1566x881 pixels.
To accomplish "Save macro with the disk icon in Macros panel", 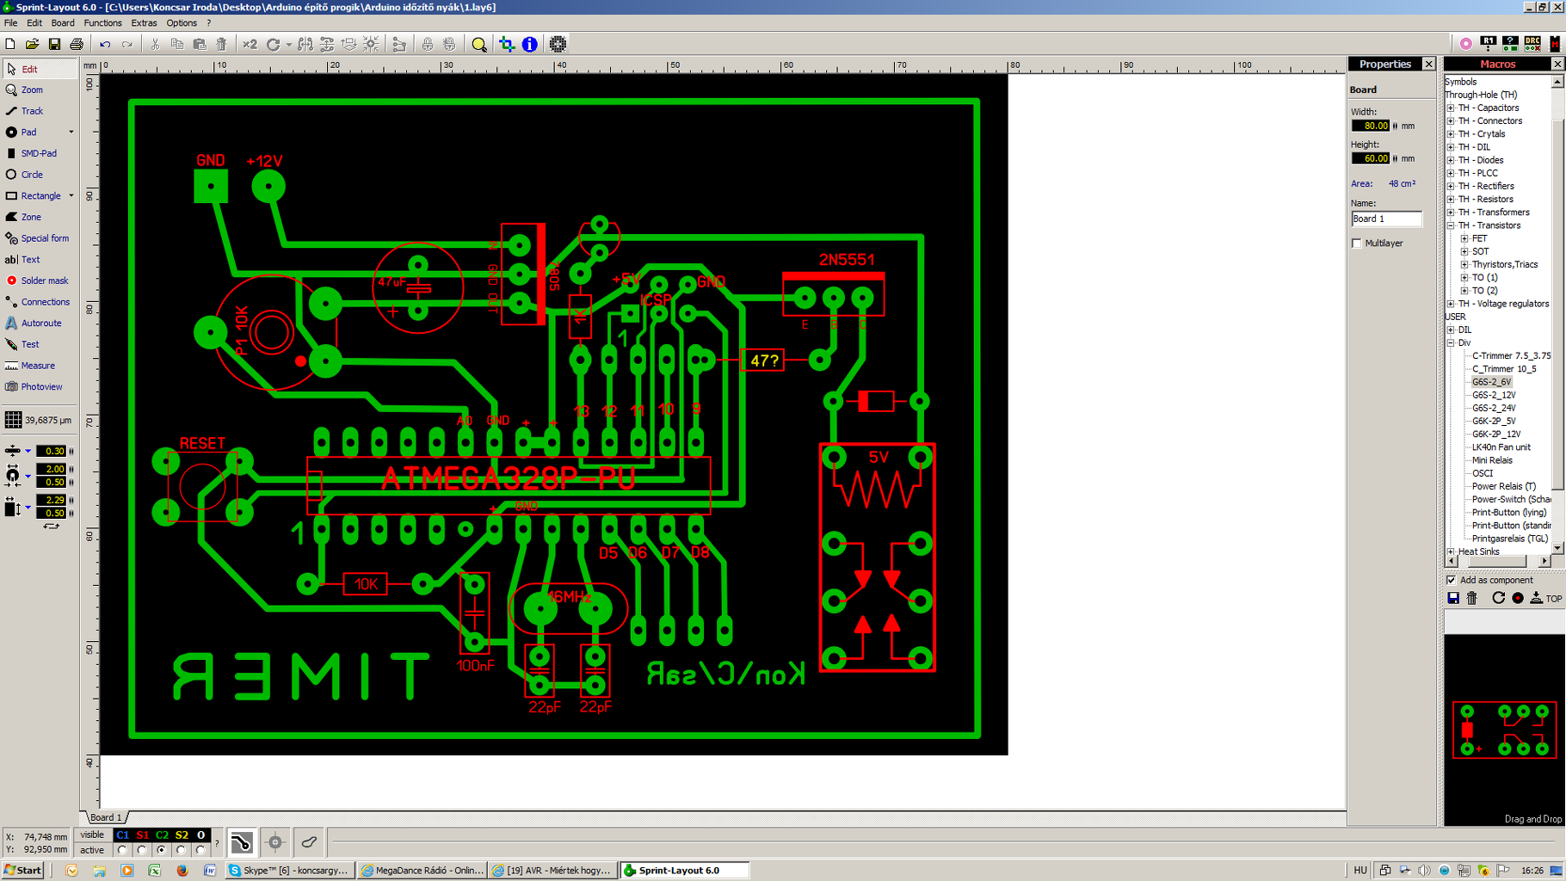I will 1453,598.
